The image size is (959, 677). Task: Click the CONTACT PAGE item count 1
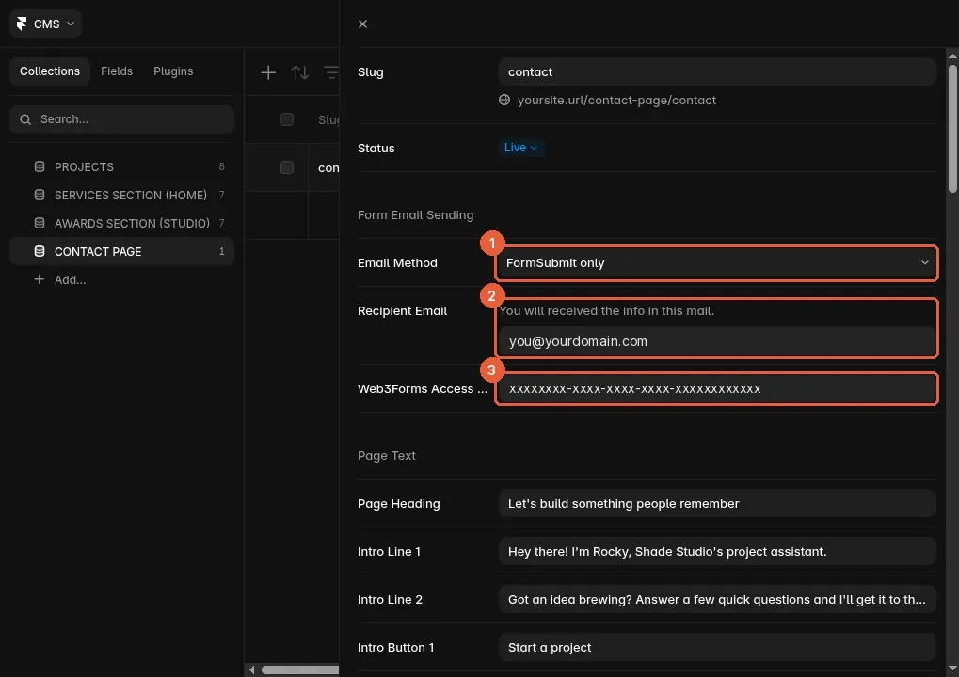pyautogui.click(x=221, y=251)
